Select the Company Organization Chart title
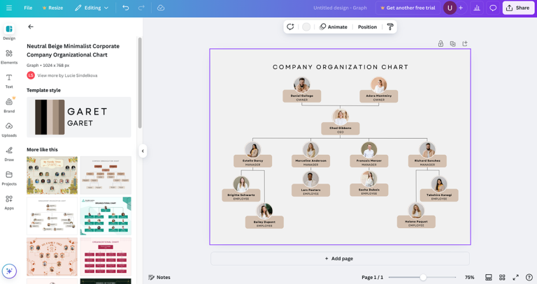 tap(341, 67)
